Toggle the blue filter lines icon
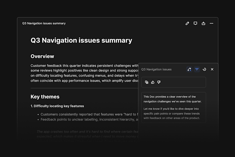The image size is (235, 157). [x=197, y=69]
